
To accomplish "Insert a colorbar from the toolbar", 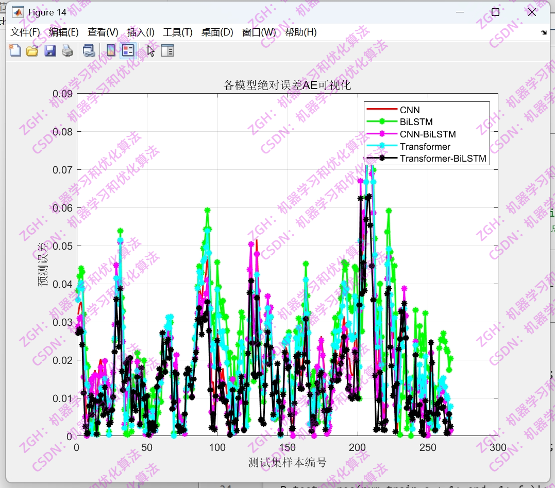I will 110,50.
